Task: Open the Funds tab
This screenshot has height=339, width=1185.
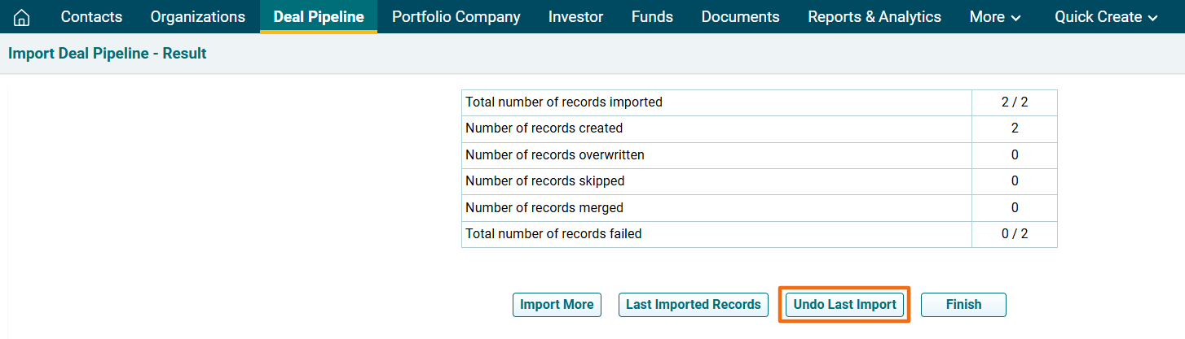Action: pyautogui.click(x=652, y=17)
